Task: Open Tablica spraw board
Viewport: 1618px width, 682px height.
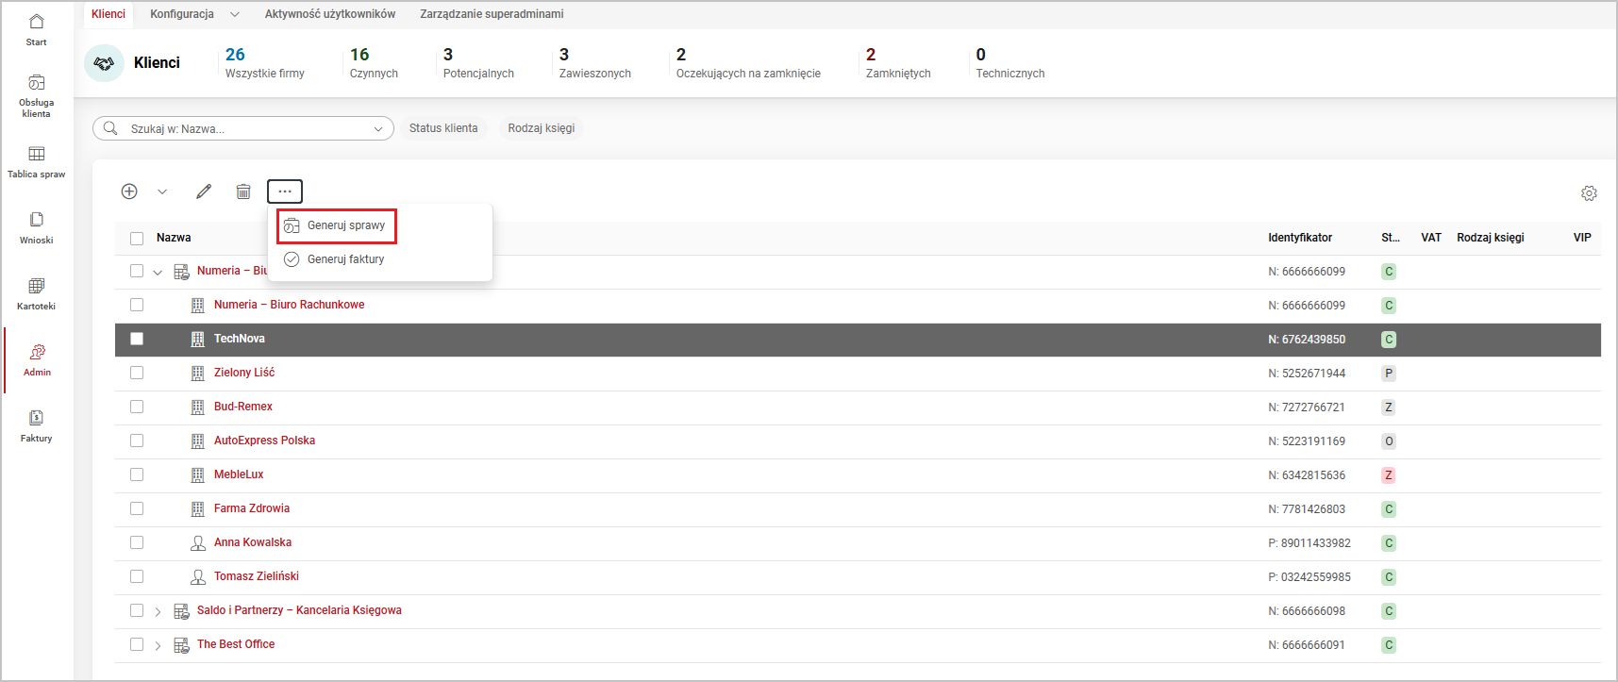Action: (x=36, y=161)
